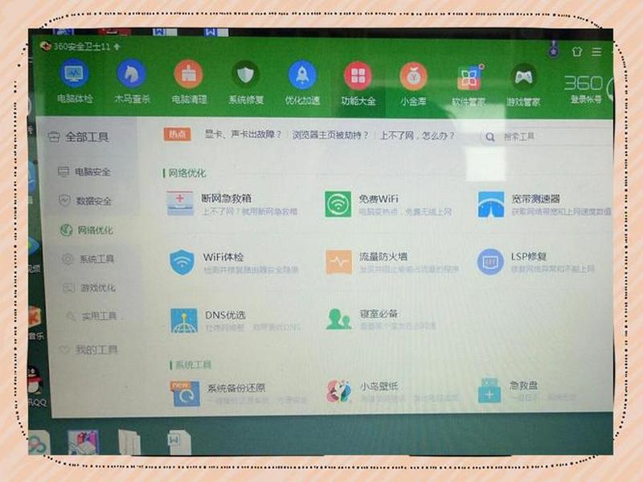Screen dimensions: 643x482
Task: Select 功能大全 grid icon
Action: pyautogui.click(x=358, y=76)
